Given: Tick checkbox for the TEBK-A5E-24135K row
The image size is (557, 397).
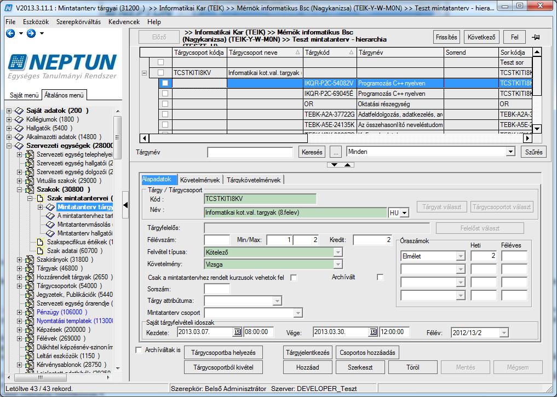Looking at the screenshot, I should point(165,125).
